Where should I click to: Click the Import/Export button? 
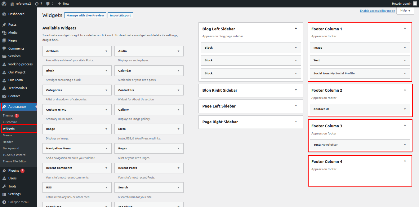point(120,15)
